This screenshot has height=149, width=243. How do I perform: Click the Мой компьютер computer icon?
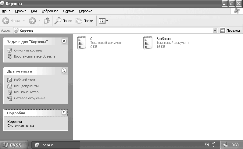click(10, 92)
